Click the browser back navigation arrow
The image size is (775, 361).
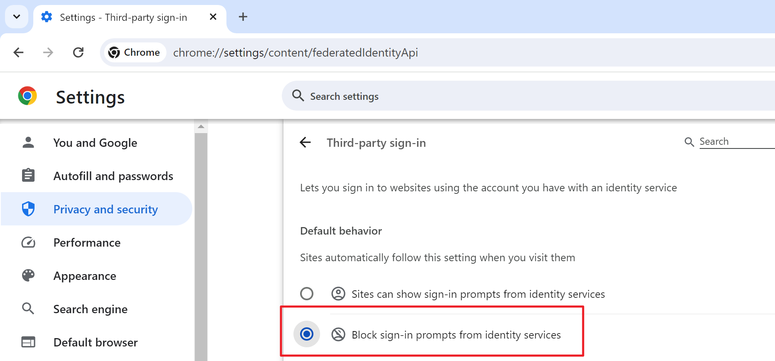pos(18,52)
